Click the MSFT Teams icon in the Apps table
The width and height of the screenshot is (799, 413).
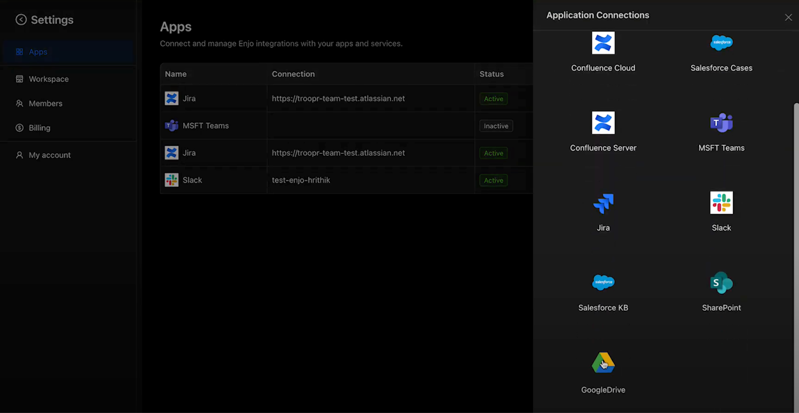[172, 126]
